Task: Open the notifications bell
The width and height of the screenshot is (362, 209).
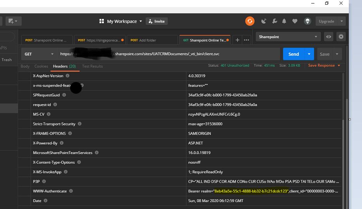Action: click(284, 21)
